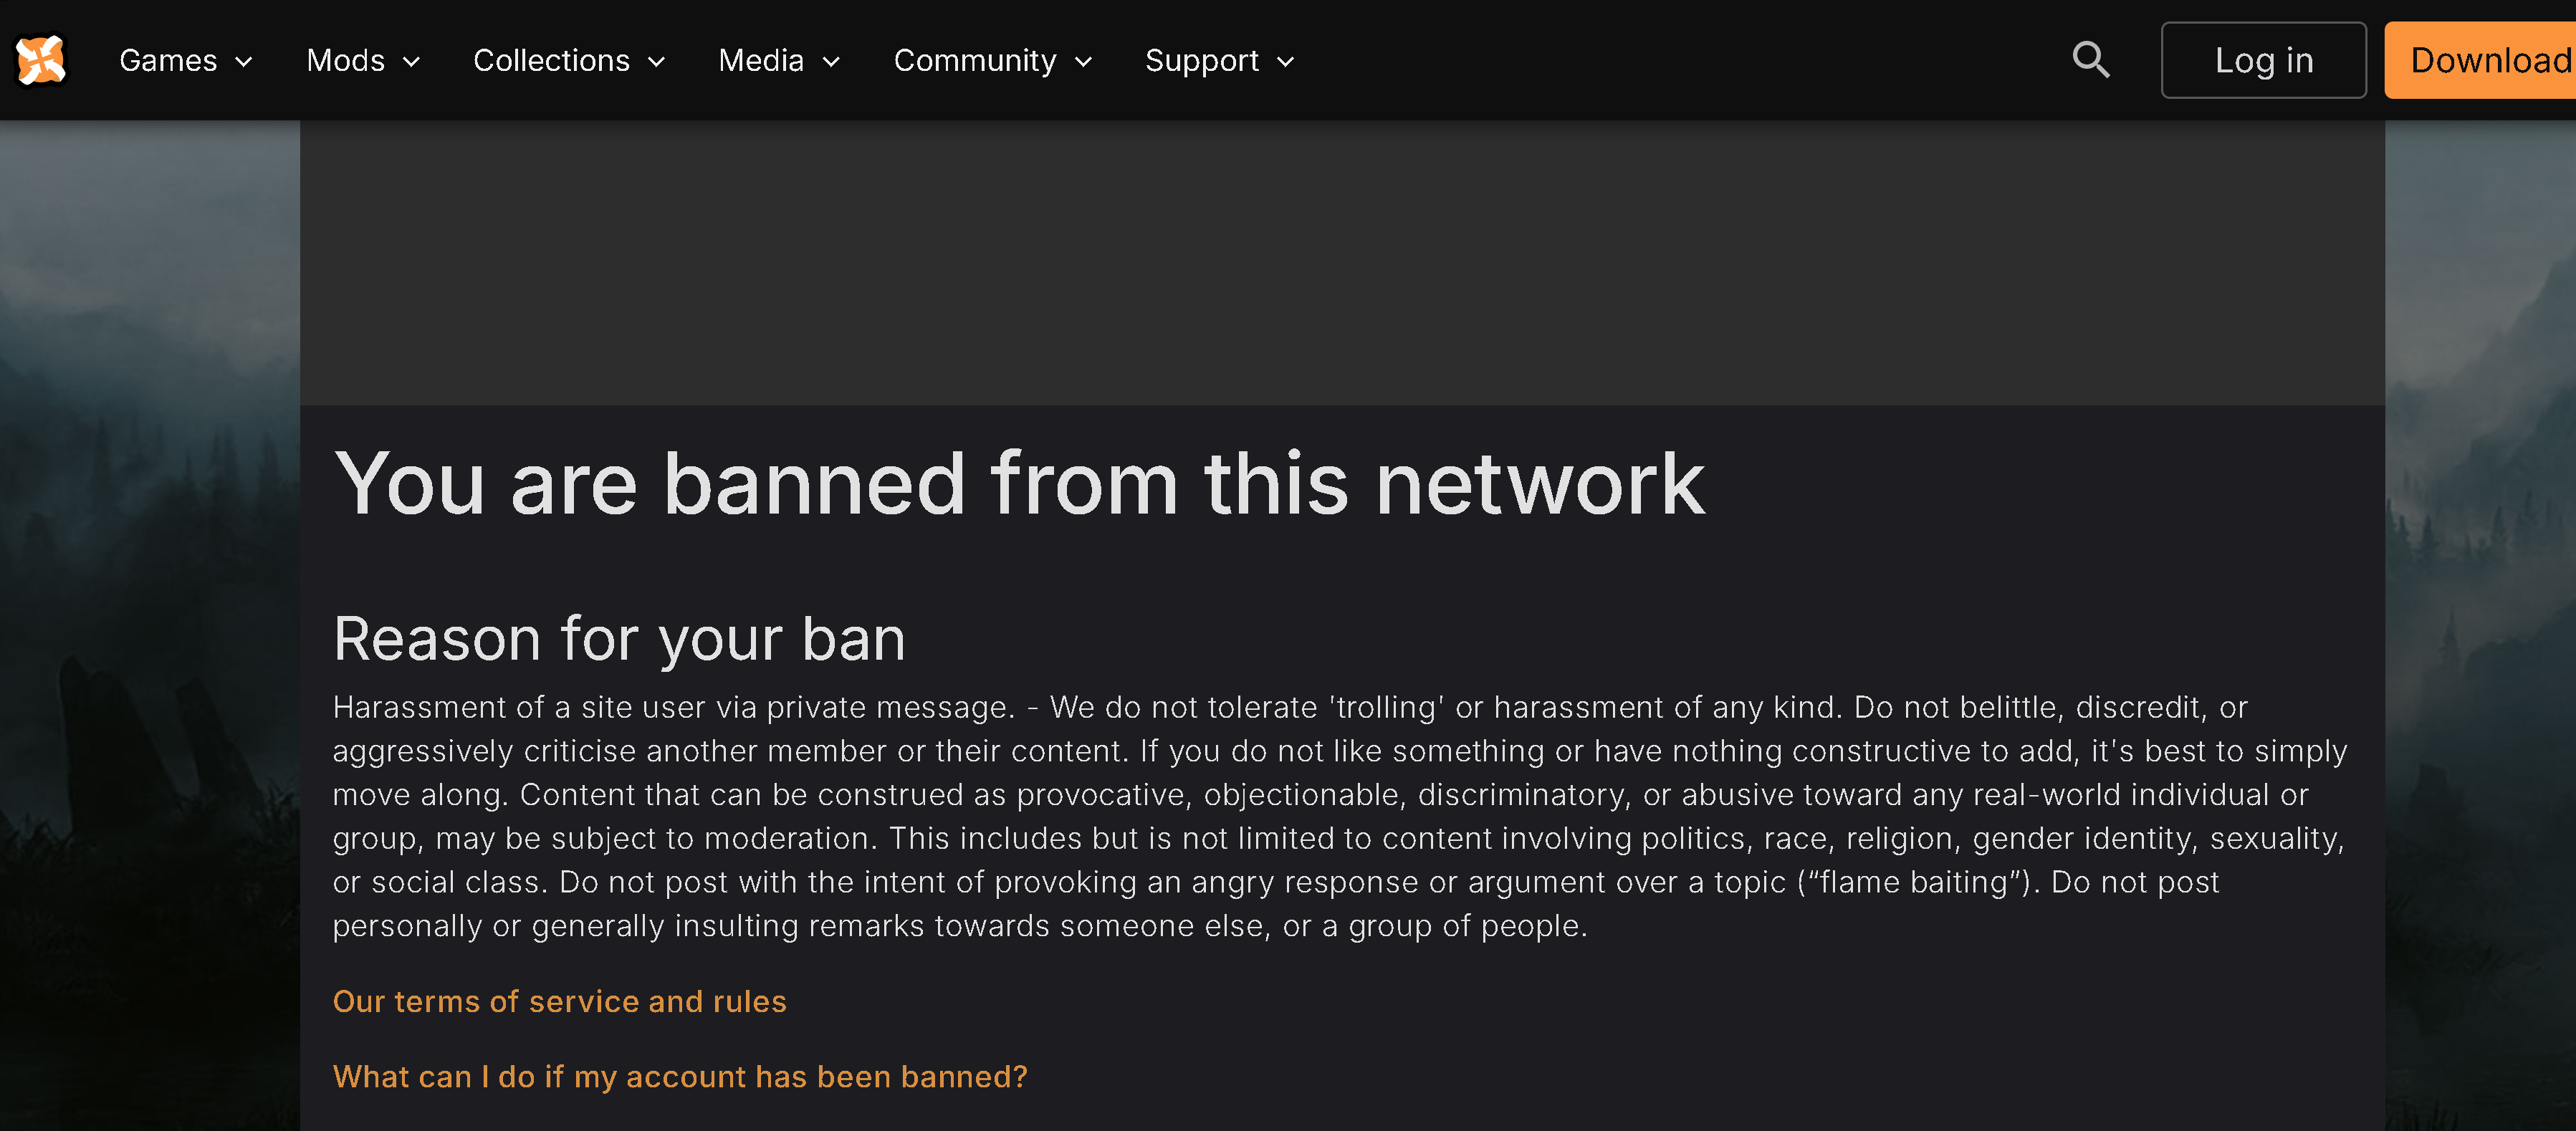Open the account banned help link
The width and height of the screenshot is (2576, 1131).
point(679,1076)
